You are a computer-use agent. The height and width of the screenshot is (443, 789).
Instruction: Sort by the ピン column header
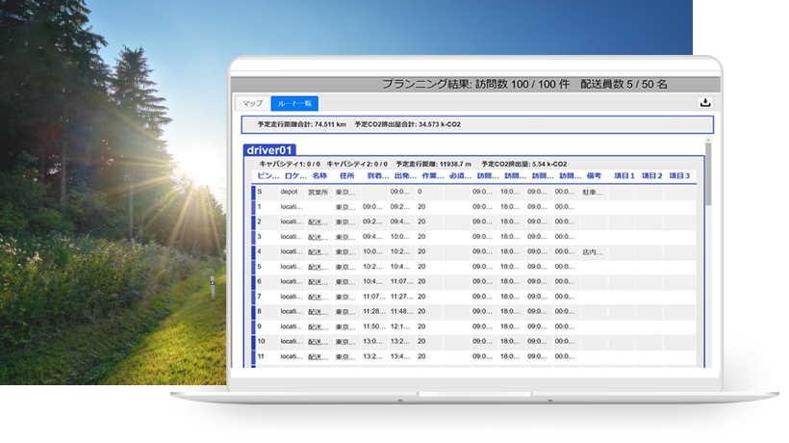(x=267, y=175)
